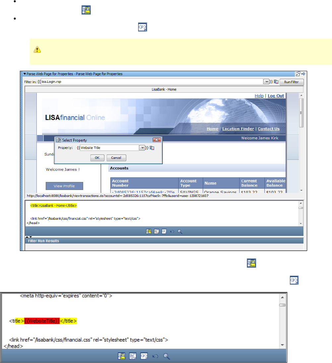Screen dimensions: 332x363
Task: Open the Location Finder link
Action: click(238, 129)
